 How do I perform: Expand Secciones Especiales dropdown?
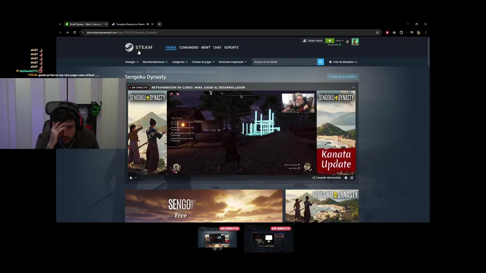tap(233, 62)
